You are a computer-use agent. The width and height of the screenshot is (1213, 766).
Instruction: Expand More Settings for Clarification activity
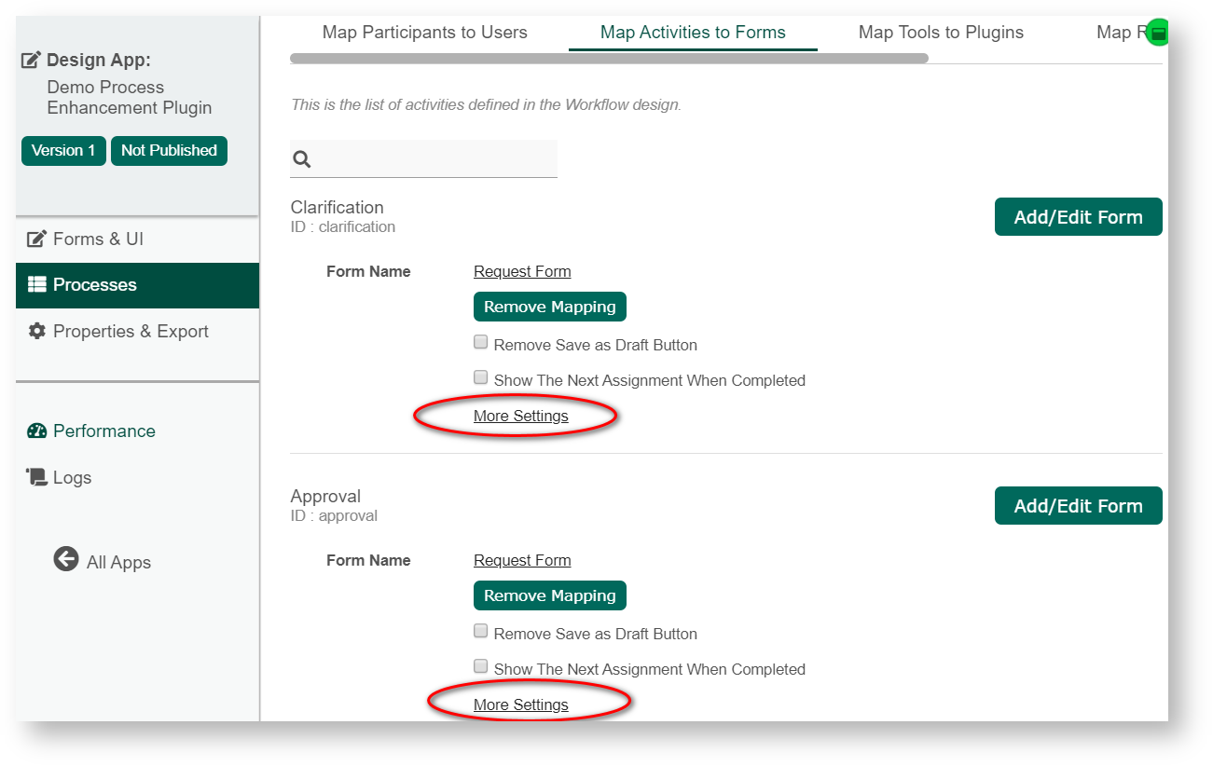pos(520,417)
